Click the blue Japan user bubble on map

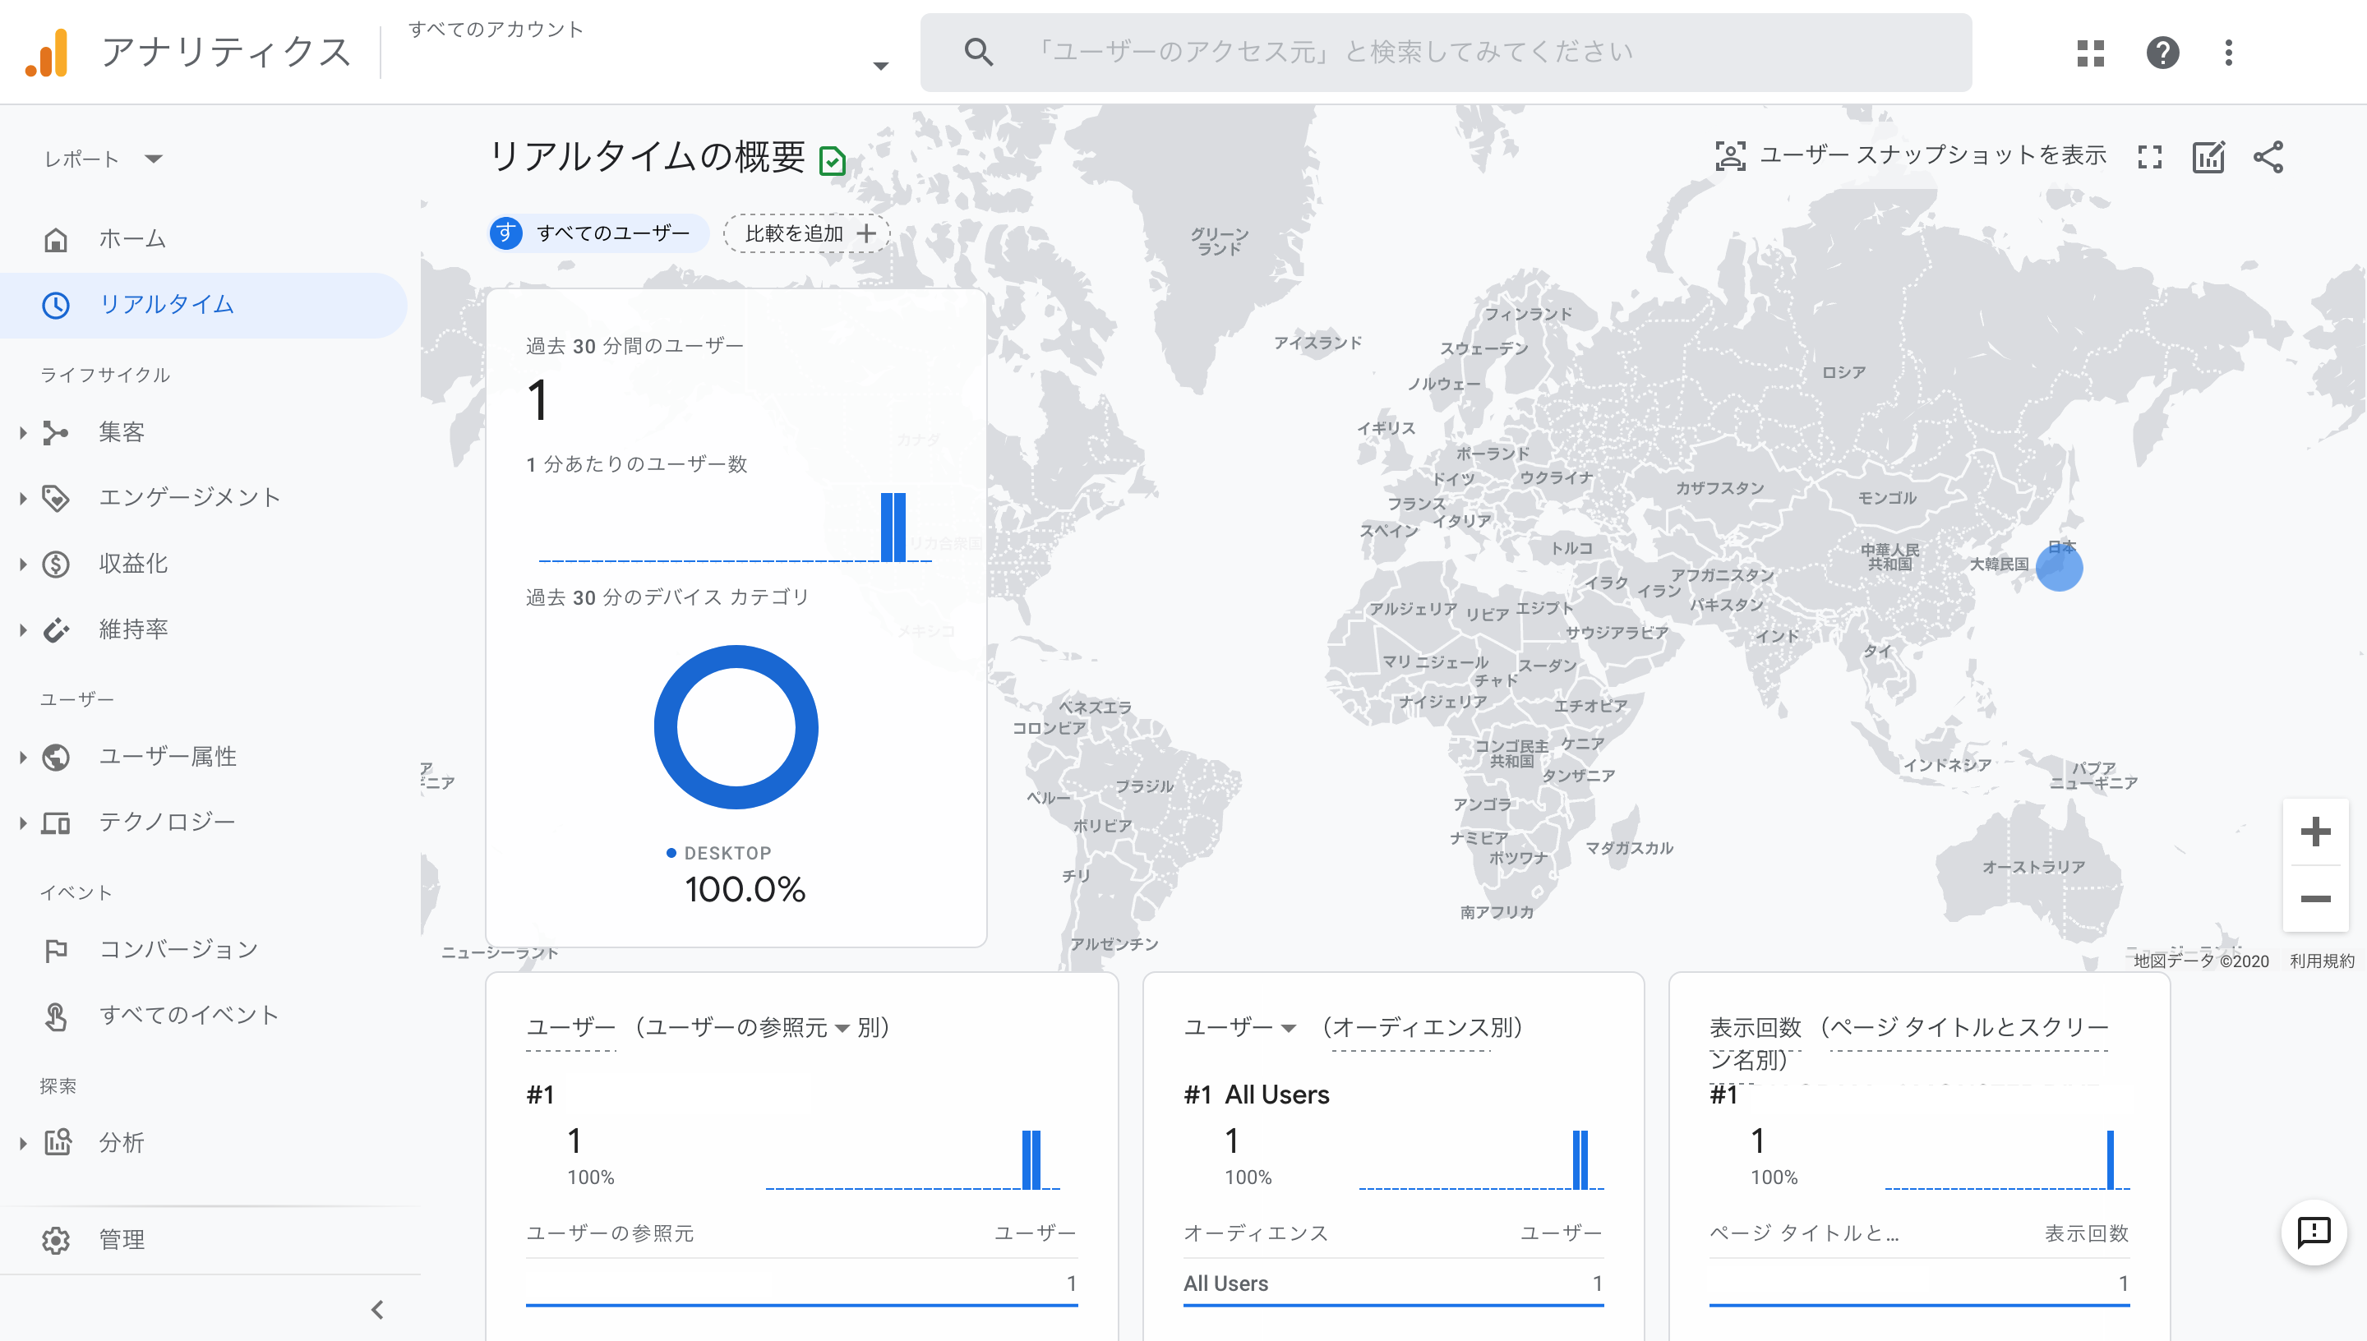(2059, 566)
